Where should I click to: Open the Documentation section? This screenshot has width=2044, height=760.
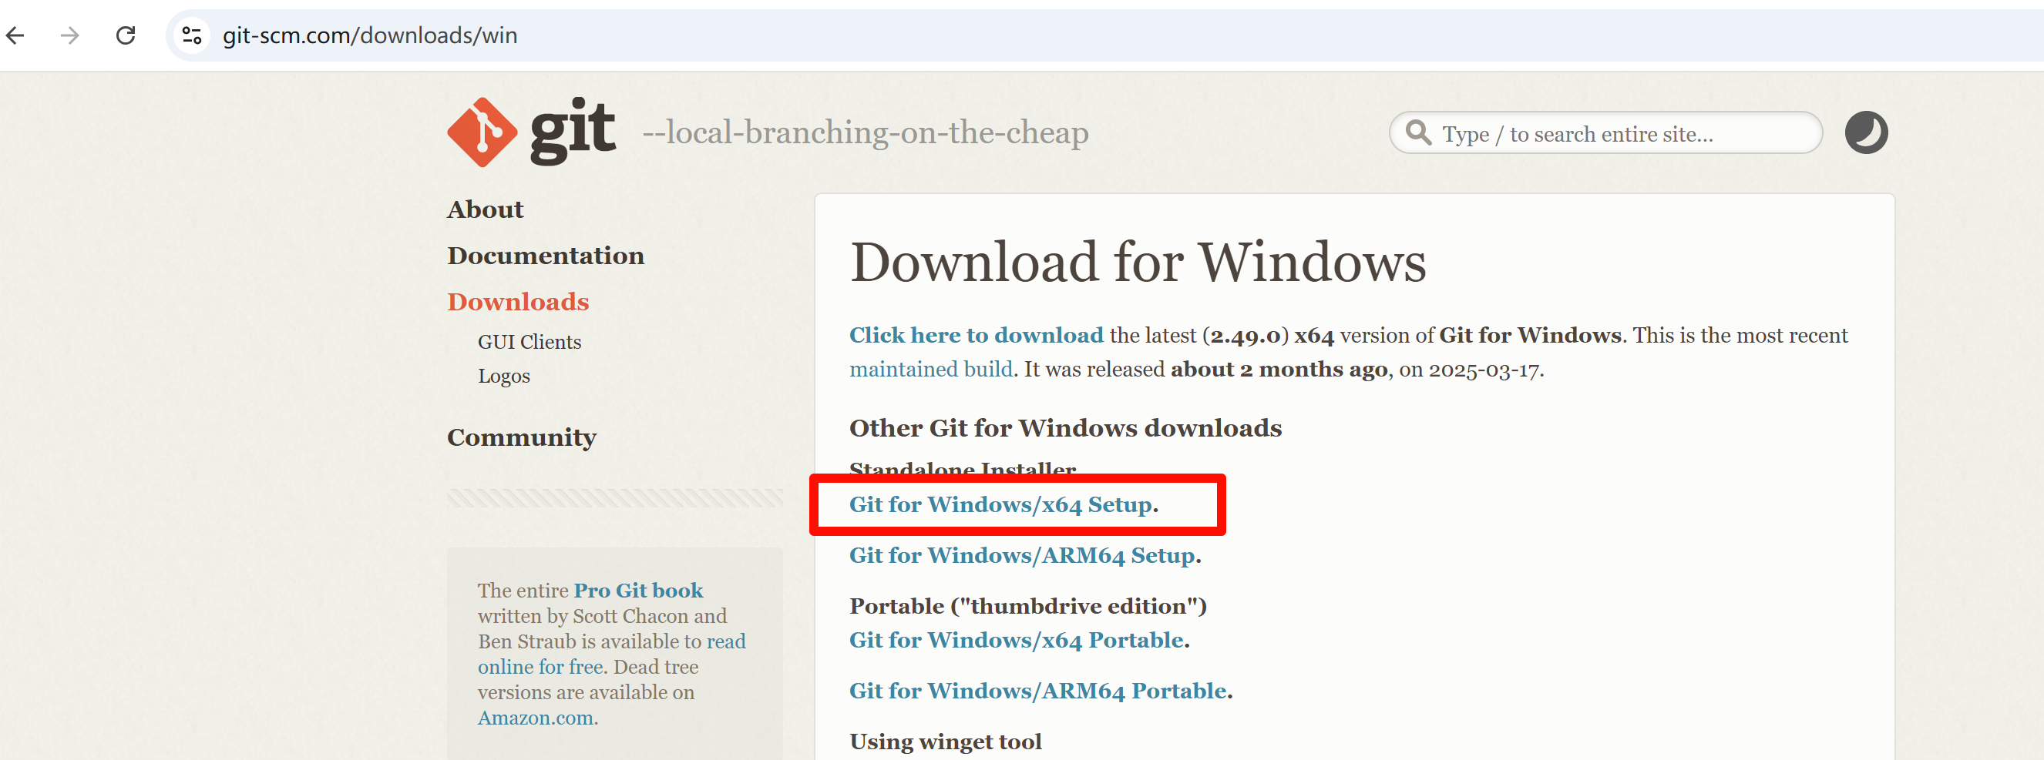tap(545, 255)
